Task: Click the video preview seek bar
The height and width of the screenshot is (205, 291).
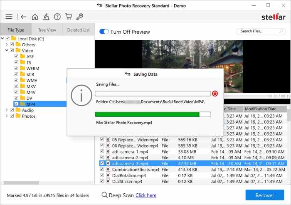Action: (245, 96)
